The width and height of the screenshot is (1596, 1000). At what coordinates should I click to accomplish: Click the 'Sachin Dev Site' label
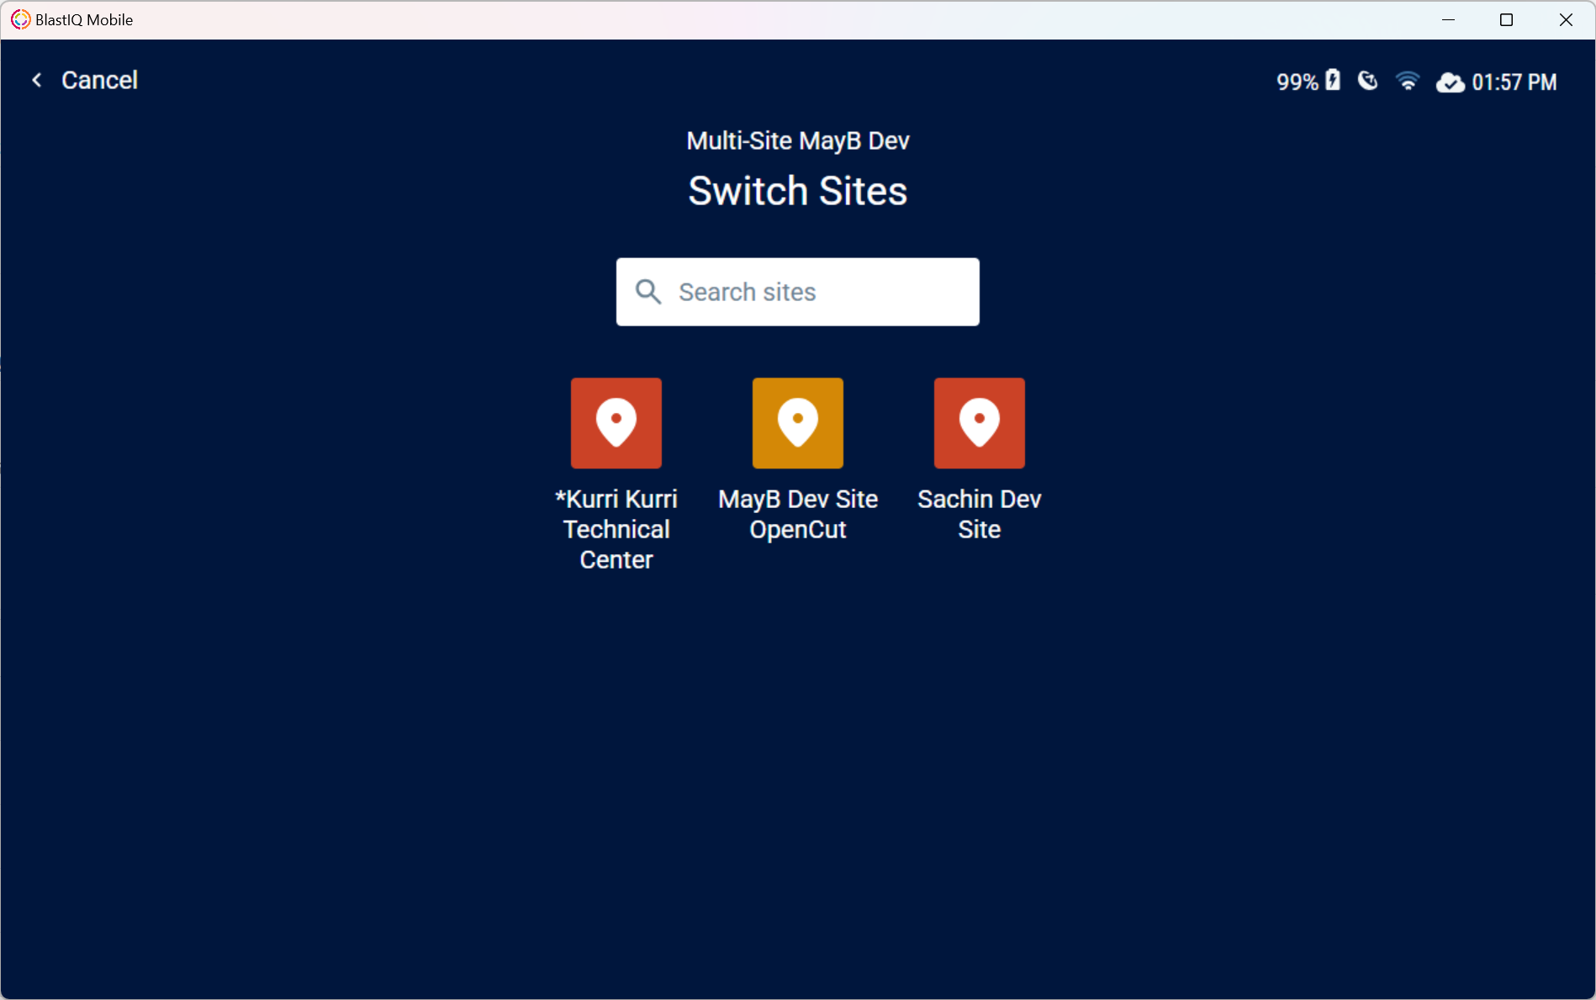tap(980, 514)
